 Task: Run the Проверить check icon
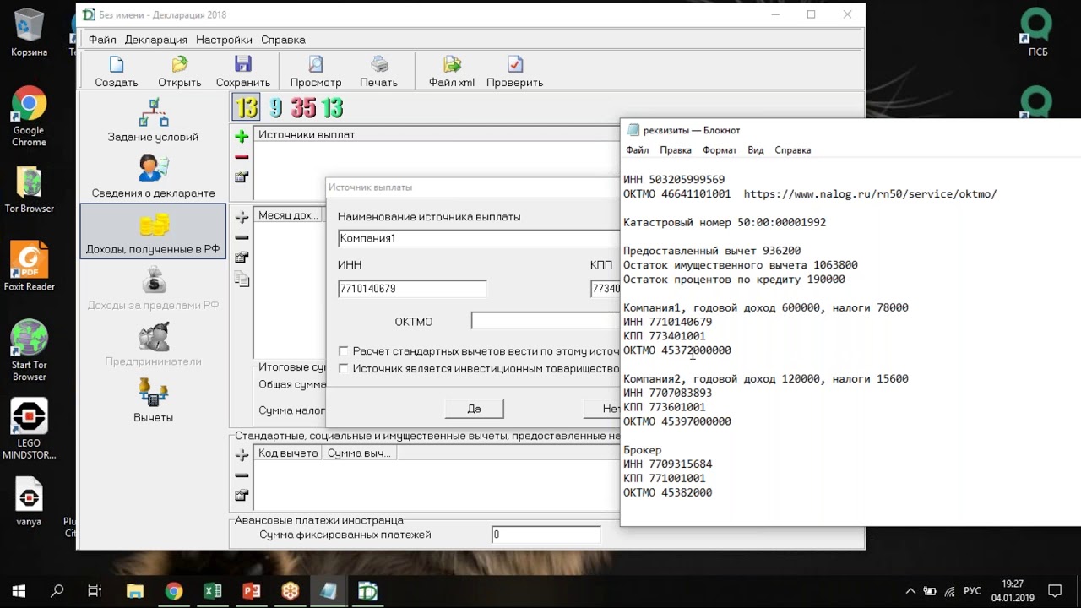(x=515, y=64)
